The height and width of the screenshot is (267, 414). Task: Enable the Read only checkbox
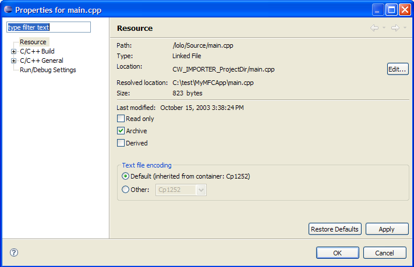121,119
